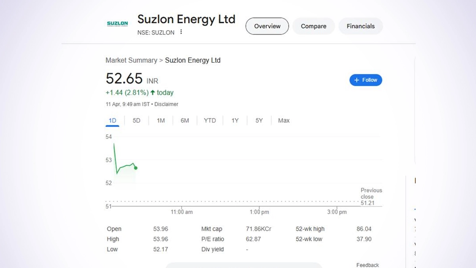This screenshot has width=476, height=268.
Task: Click the Feedback link
Action: (368, 265)
